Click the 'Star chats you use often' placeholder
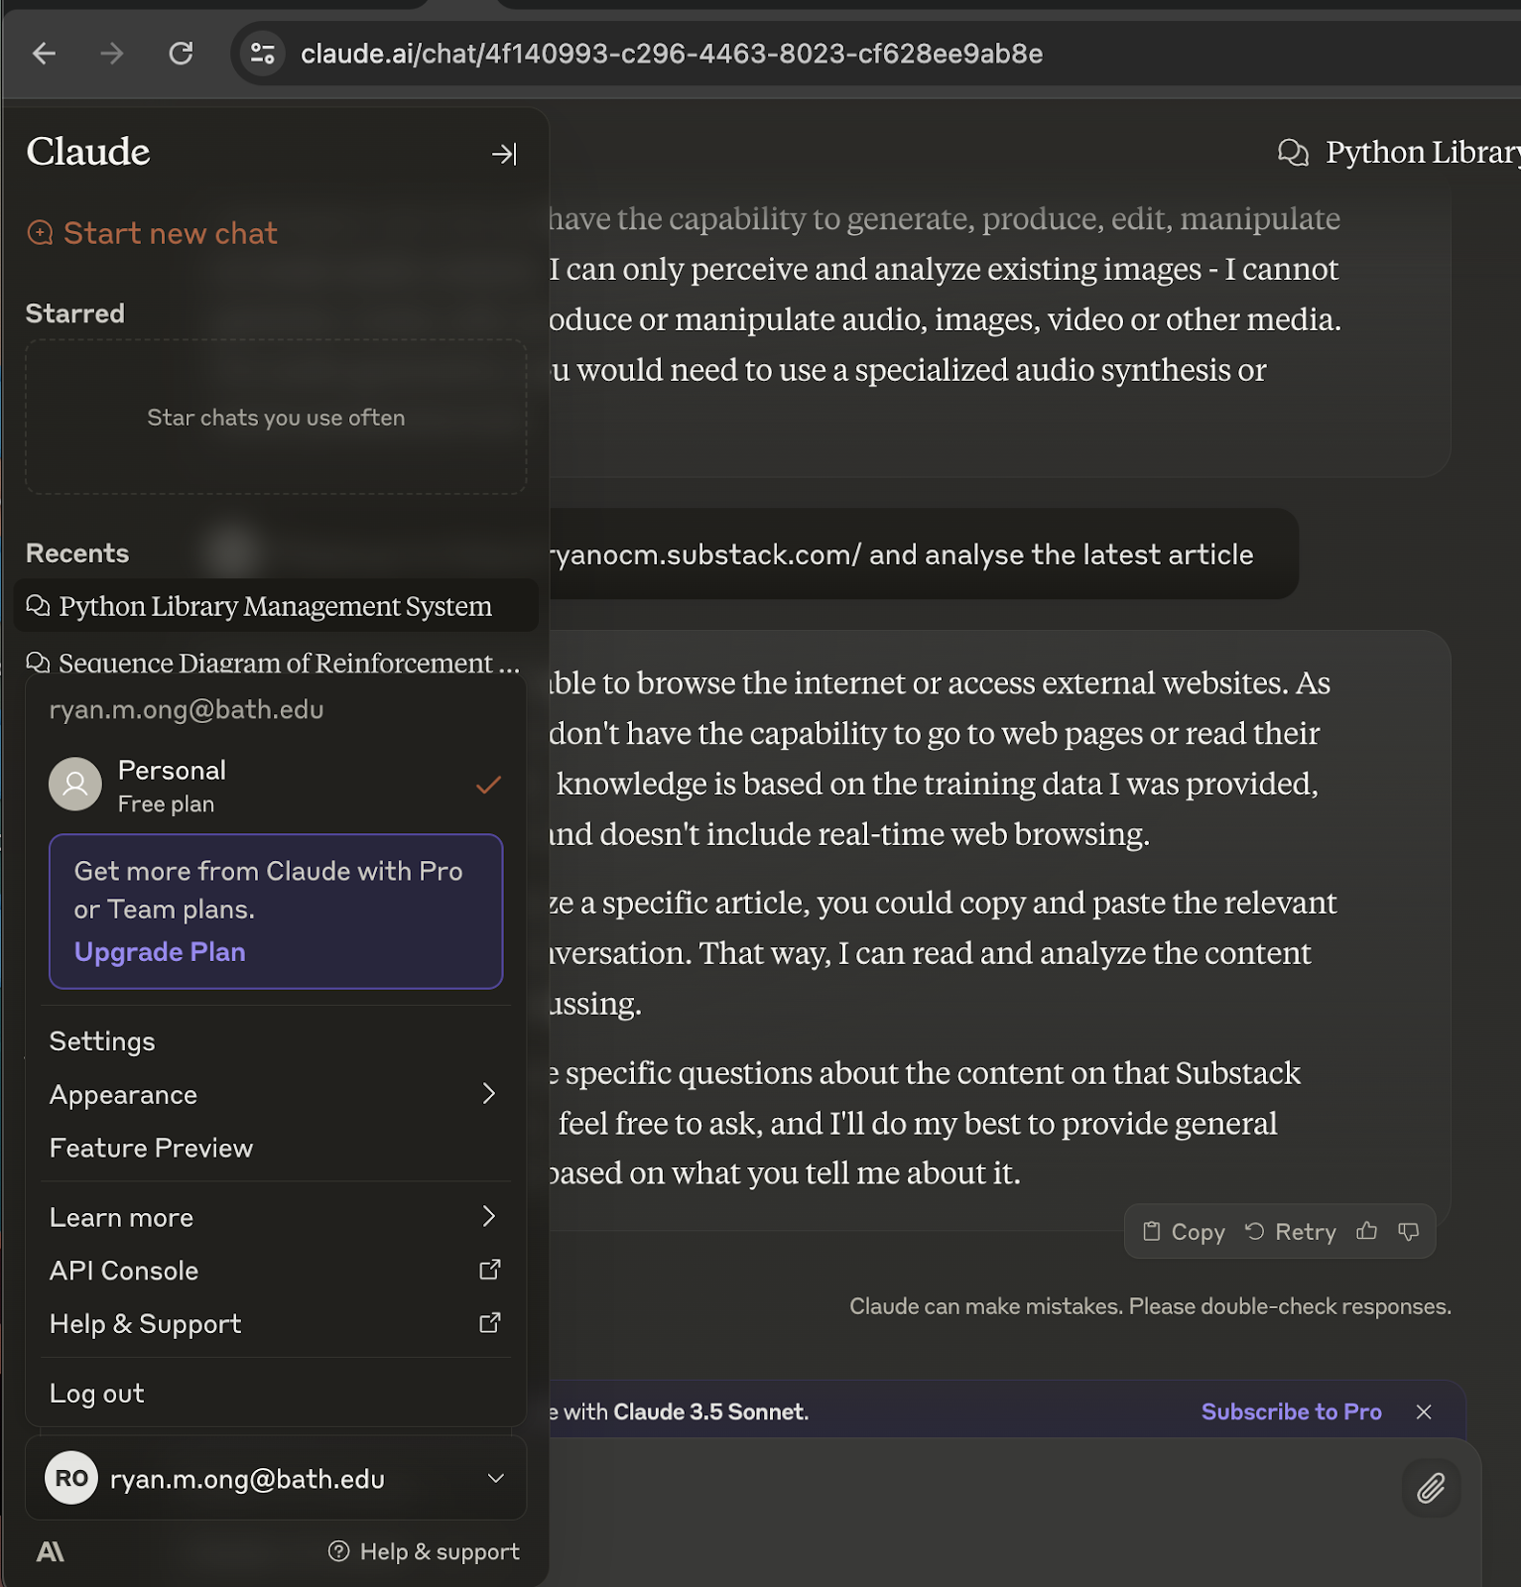 (276, 418)
